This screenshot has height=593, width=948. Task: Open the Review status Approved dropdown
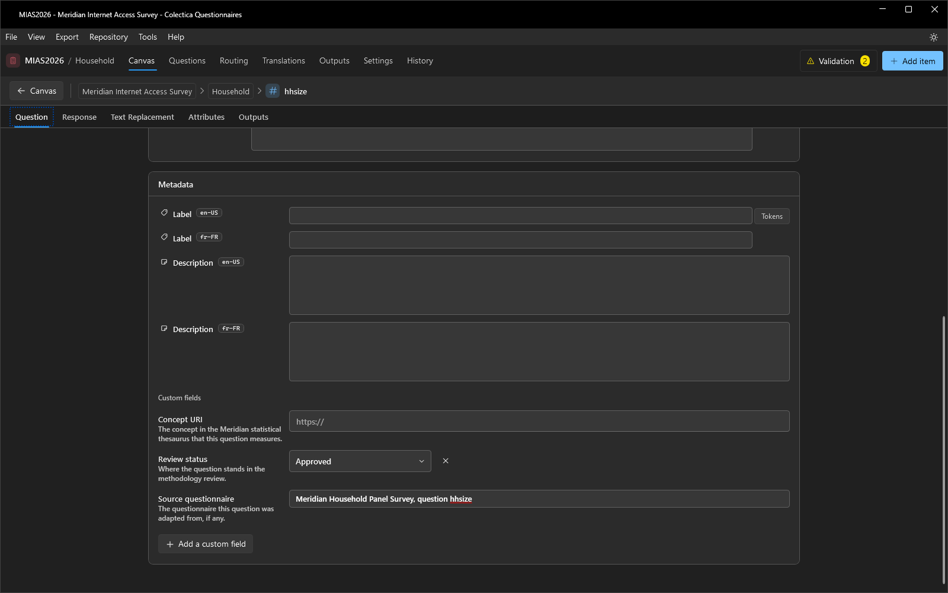click(360, 461)
